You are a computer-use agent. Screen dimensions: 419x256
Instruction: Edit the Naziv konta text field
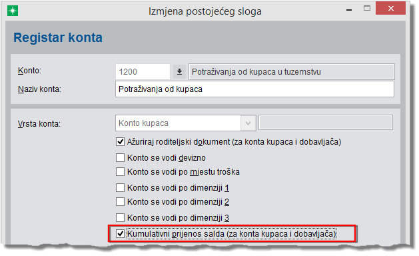254,89
